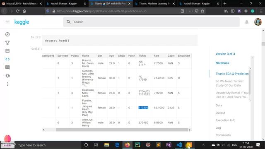The image size is (265, 149).
Task: Jump to the Upvote My Kernel section
Action: coord(232,95)
